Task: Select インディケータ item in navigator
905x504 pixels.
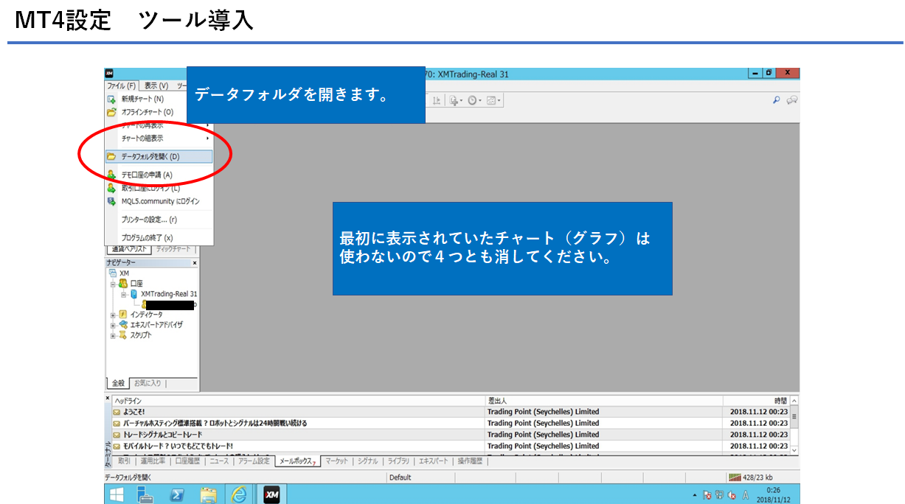Action: click(146, 315)
